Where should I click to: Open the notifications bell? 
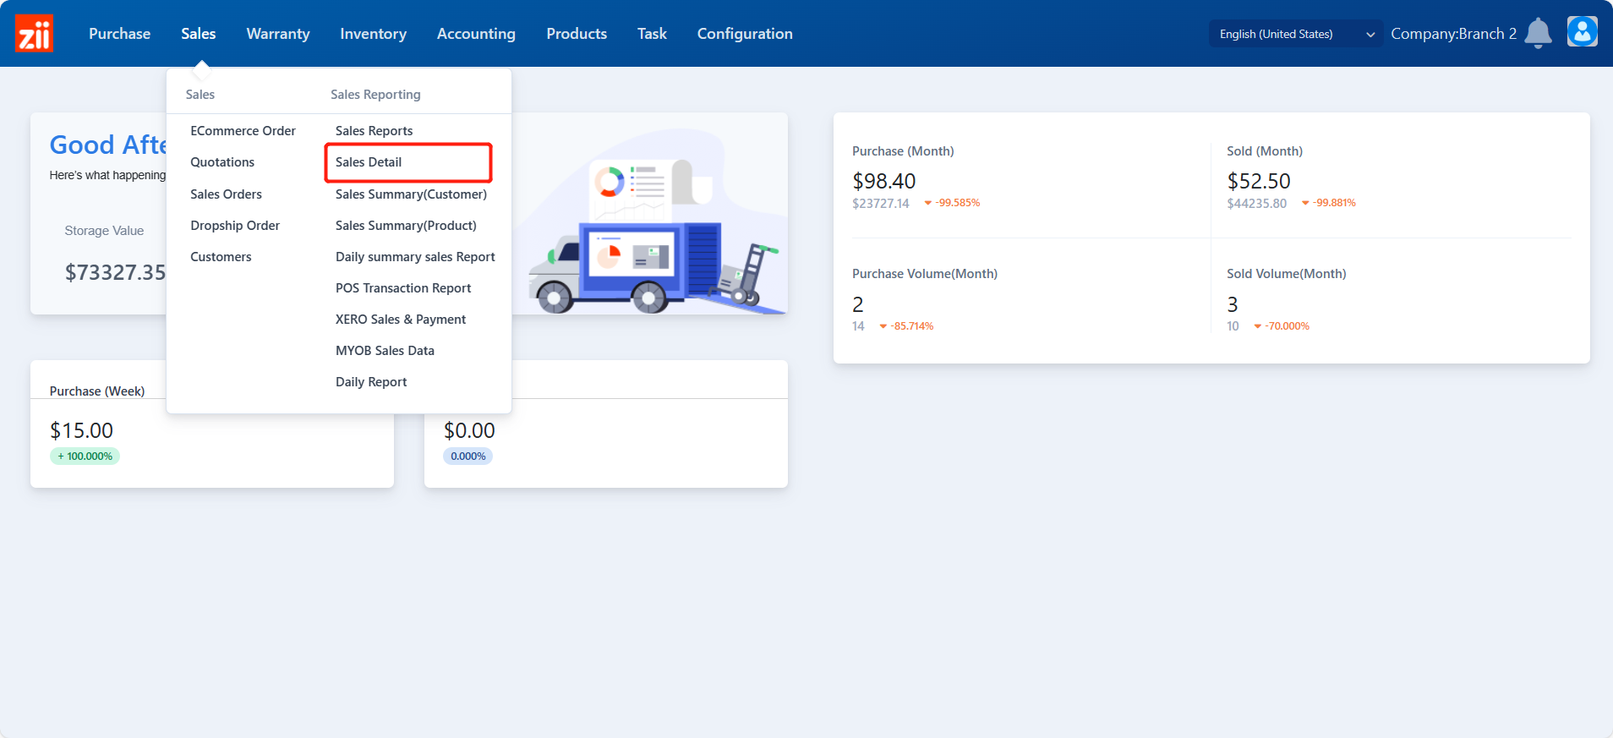(1538, 34)
